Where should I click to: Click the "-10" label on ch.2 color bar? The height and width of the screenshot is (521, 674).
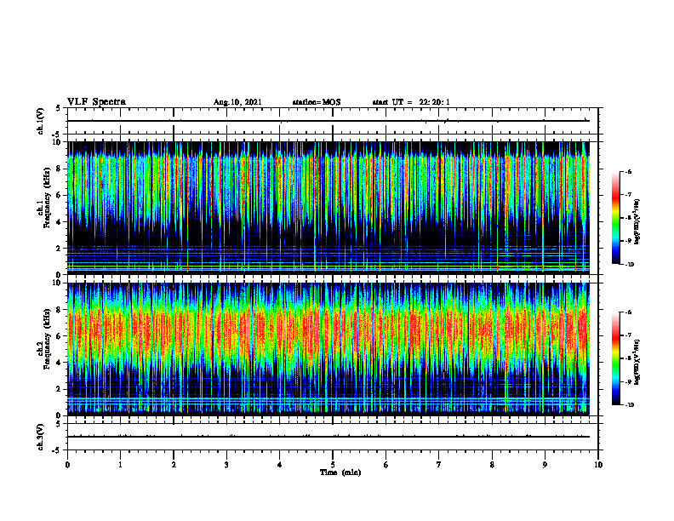point(629,405)
